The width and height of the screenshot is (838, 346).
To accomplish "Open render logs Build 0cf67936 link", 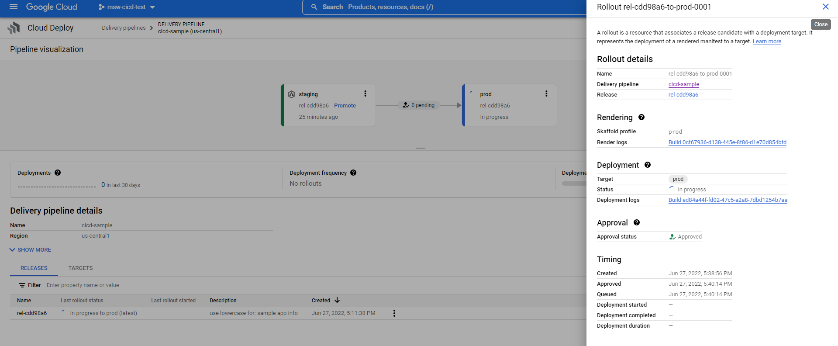I will (727, 142).
